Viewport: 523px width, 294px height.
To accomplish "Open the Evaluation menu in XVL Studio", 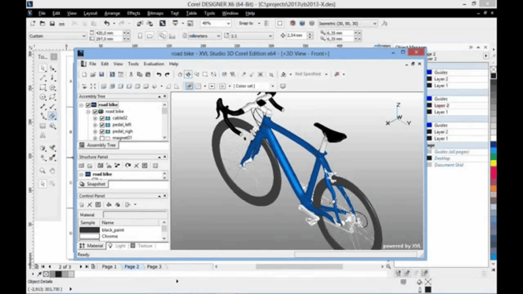I will click(154, 64).
